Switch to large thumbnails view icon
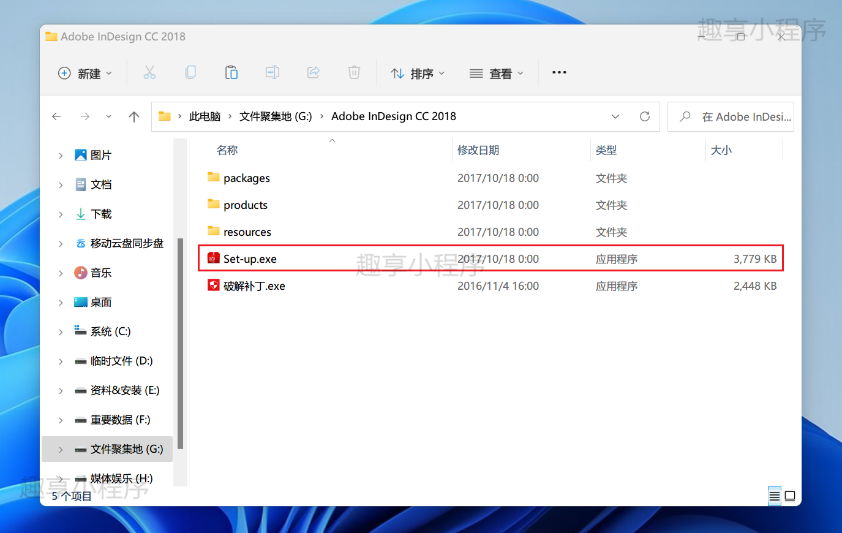This screenshot has height=533, width=842. [x=790, y=496]
